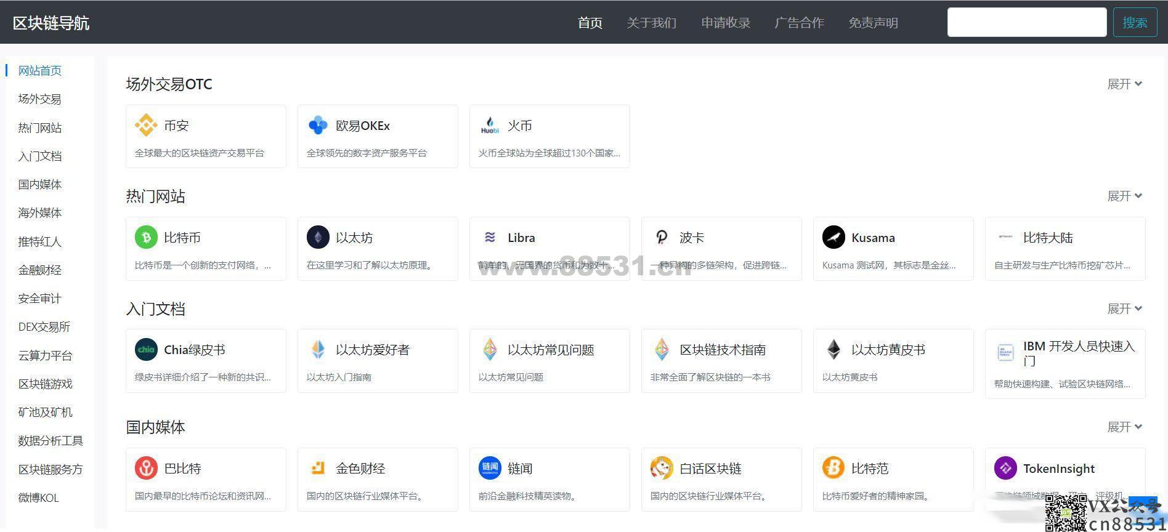Open the 免责声明 top navigation item
Viewport: 1168px width, 532px height.
click(873, 23)
